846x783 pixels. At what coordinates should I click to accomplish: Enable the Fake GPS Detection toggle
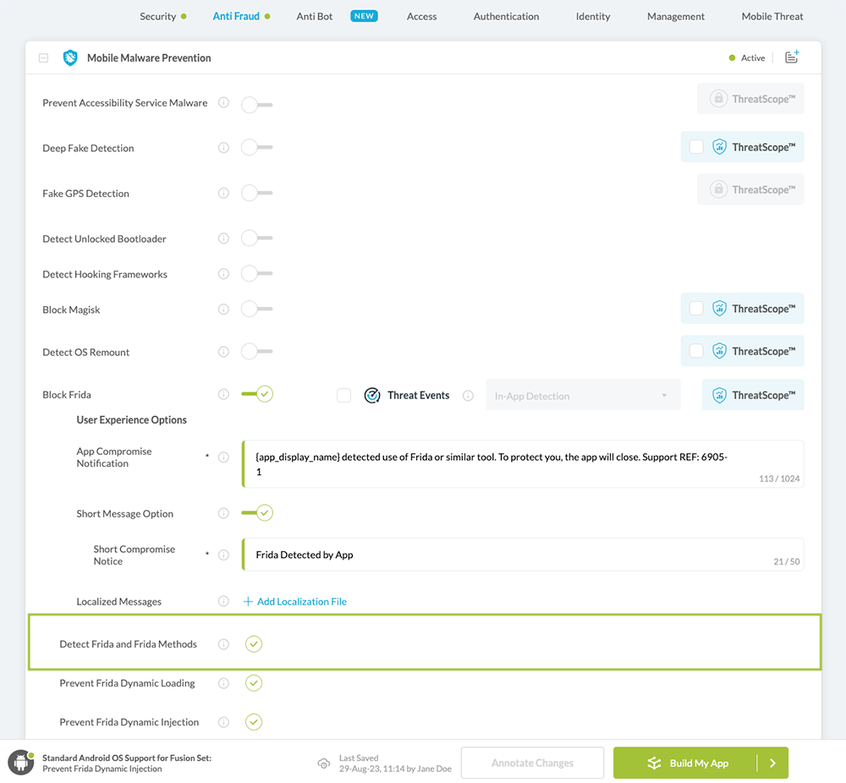256,193
